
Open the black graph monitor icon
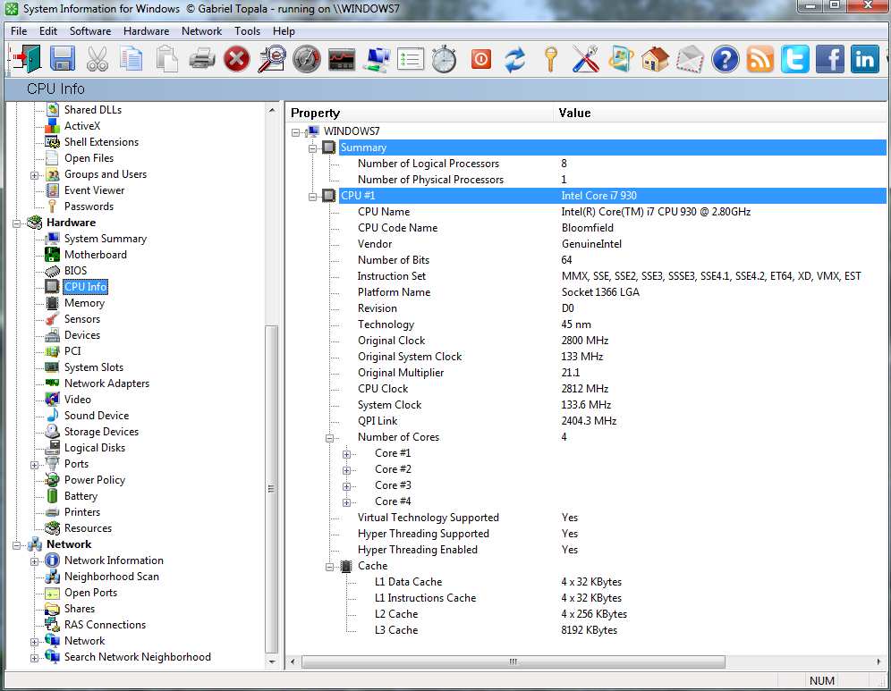click(342, 59)
